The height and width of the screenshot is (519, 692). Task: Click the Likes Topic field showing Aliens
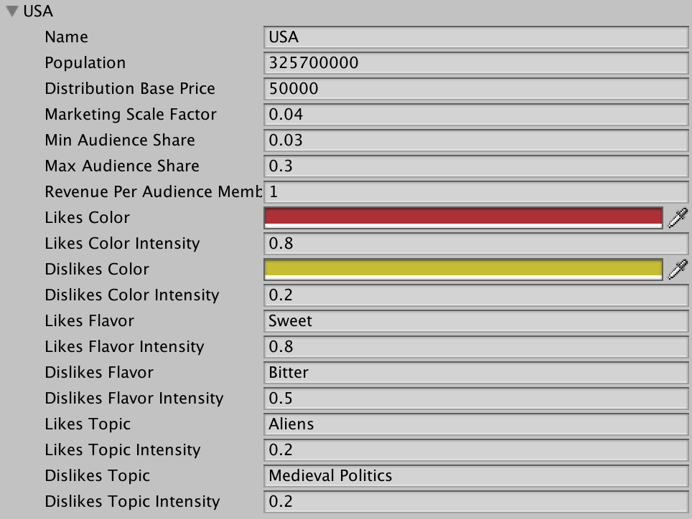tap(476, 424)
